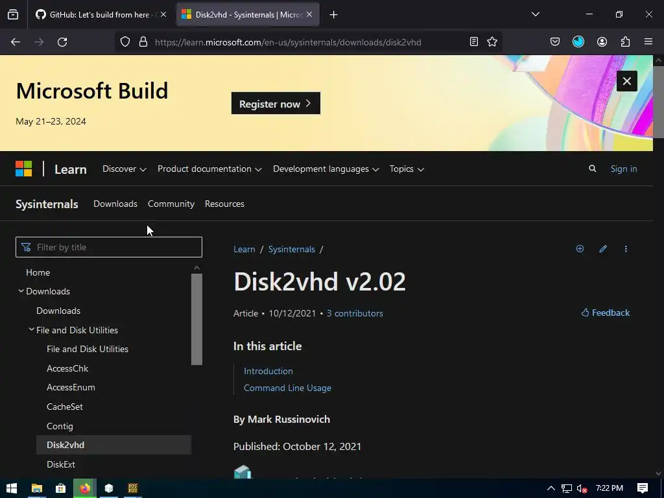Open the site search icon
The height and width of the screenshot is (498, 664).
click(x=593, y=169)
